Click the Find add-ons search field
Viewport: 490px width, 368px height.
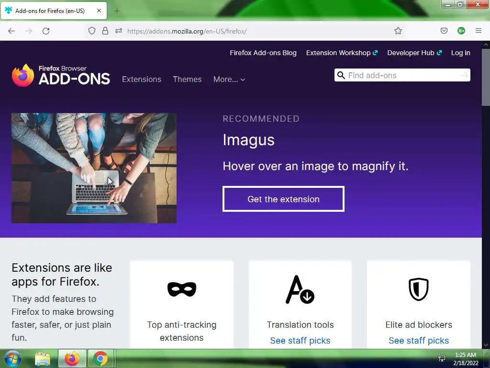tap(402, 75)
